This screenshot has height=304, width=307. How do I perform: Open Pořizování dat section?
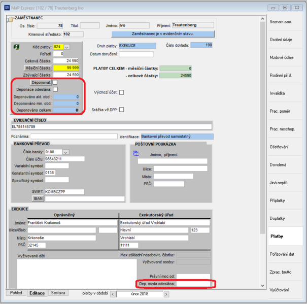[285, 254]
